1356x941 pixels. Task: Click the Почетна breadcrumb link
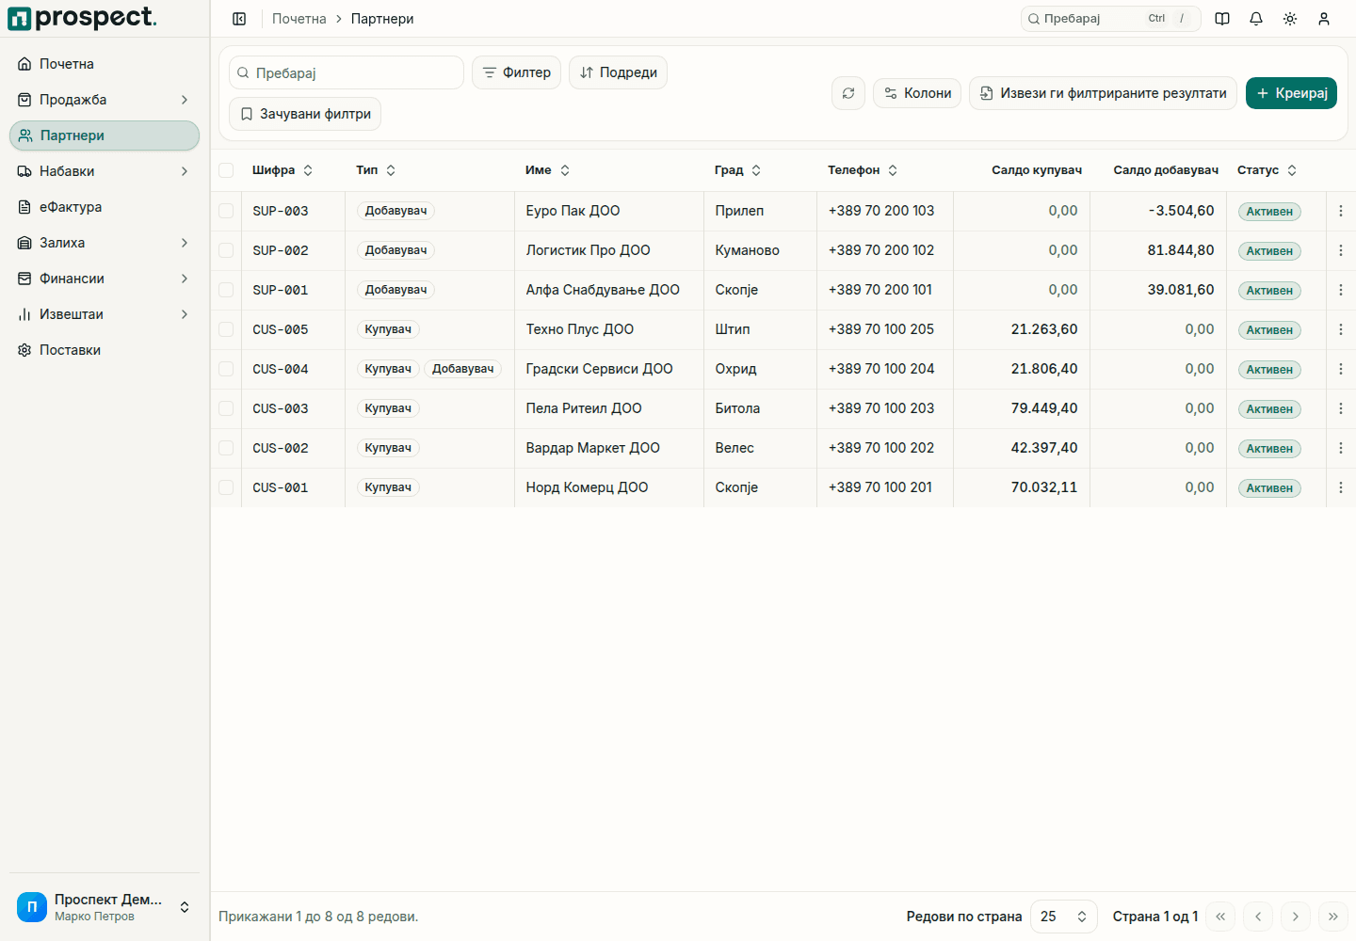pos(299,19)
